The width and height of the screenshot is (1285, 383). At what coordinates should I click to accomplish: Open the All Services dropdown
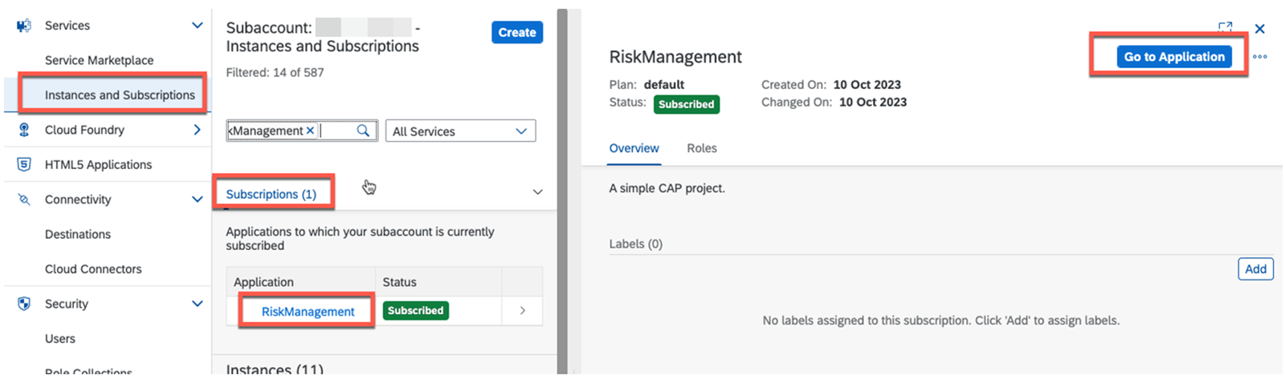[x=460, y=131]
